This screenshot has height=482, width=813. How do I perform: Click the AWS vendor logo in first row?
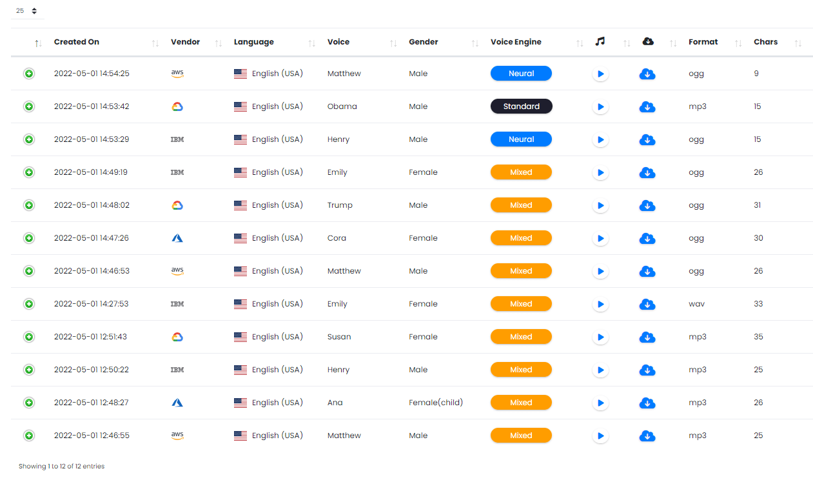click(x=177, y=74)
